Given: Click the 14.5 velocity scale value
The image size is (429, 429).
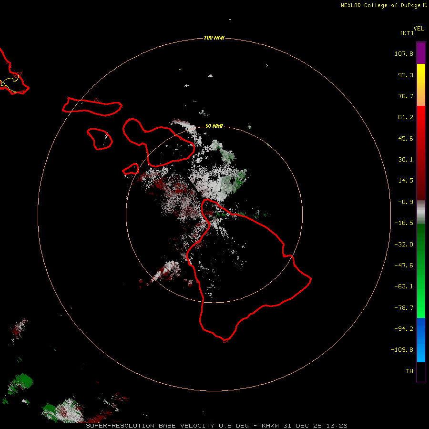Looking at the screenshot, I should 406,181.
